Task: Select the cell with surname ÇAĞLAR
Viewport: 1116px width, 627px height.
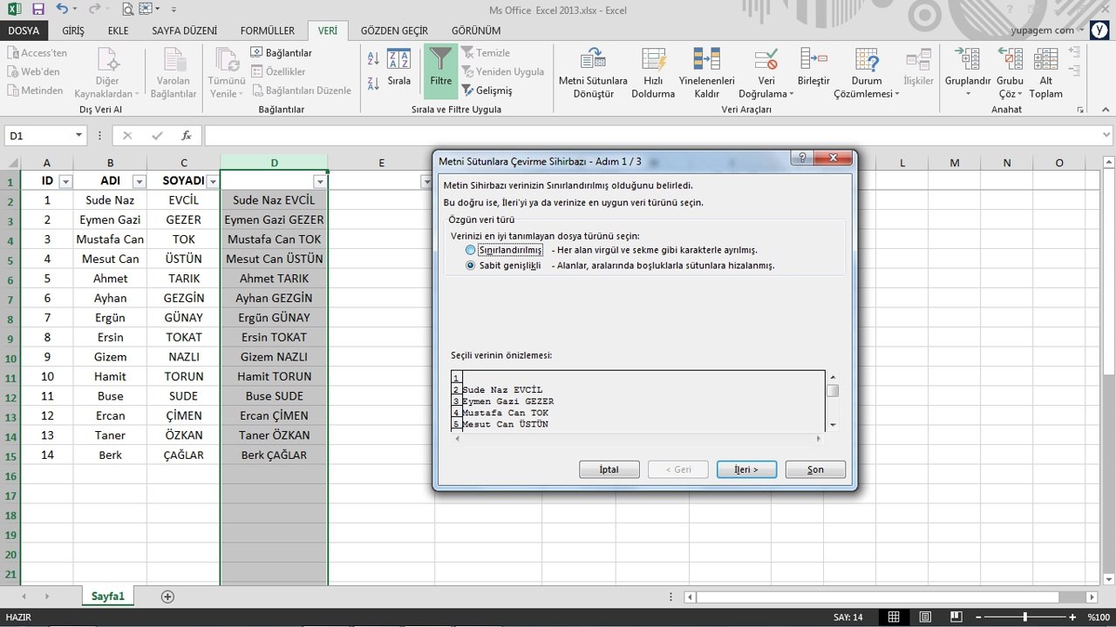Action: pyautogui.click(x=184, y=455)
